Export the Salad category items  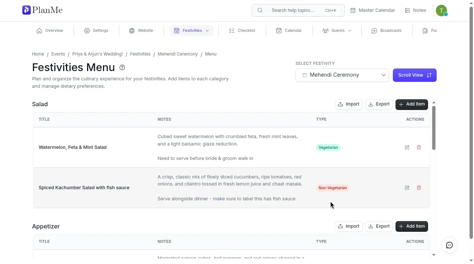(x=379, y=104)
